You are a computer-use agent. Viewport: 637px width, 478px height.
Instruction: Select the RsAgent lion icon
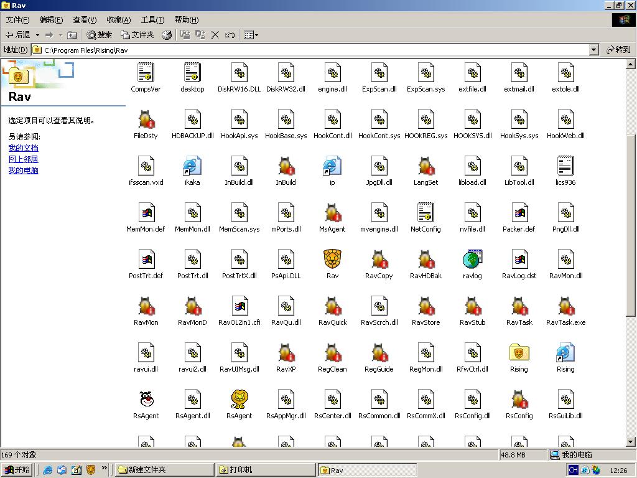tap(239, 400)
